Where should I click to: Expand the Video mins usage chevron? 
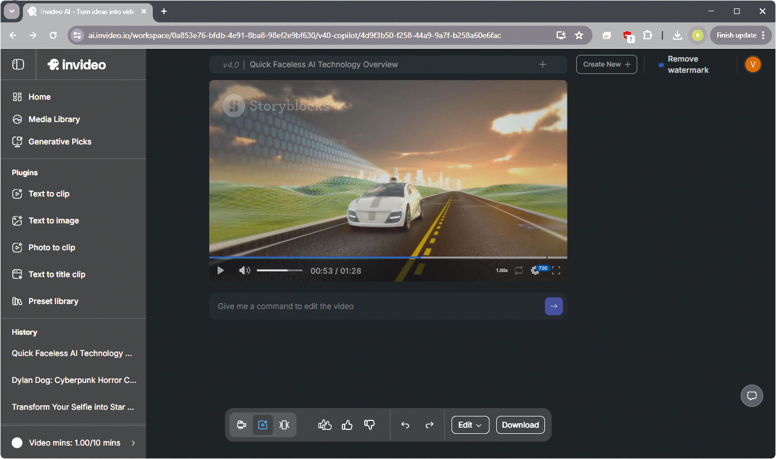133,443
